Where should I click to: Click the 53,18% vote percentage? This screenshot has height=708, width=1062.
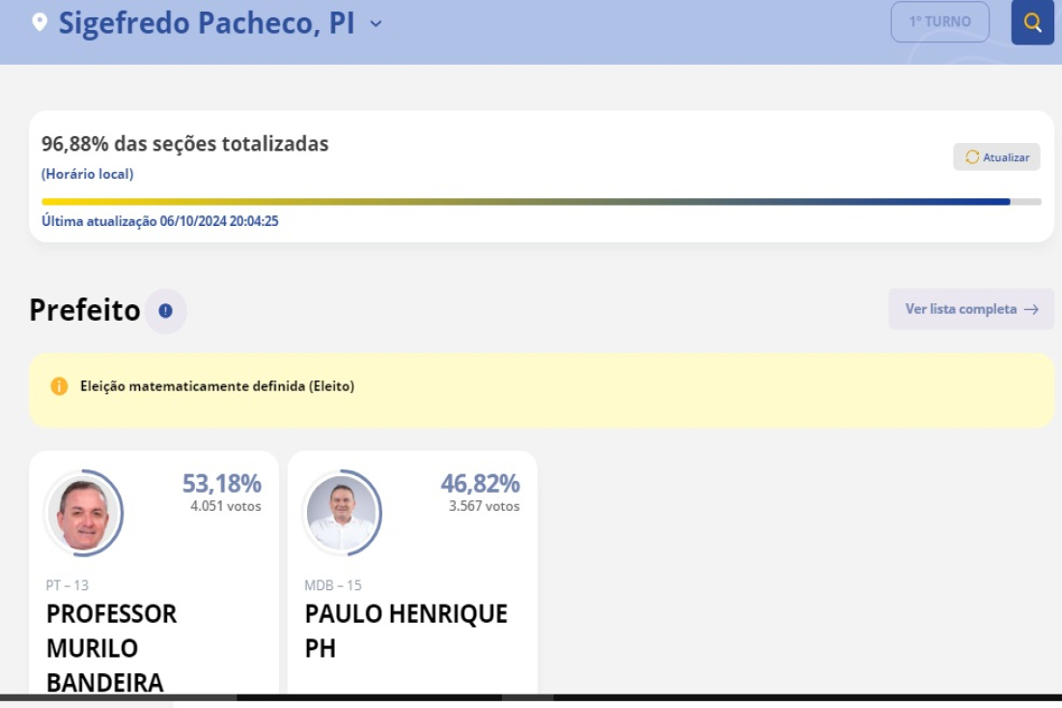(221, 484)
